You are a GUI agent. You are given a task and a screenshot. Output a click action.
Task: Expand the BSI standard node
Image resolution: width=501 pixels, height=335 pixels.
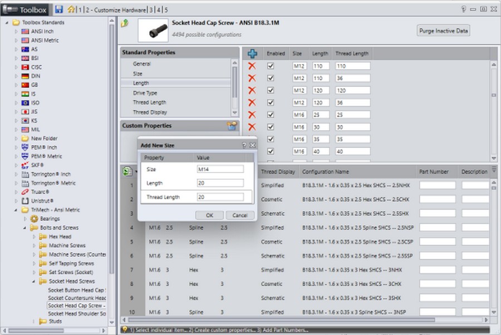(16, 58)
